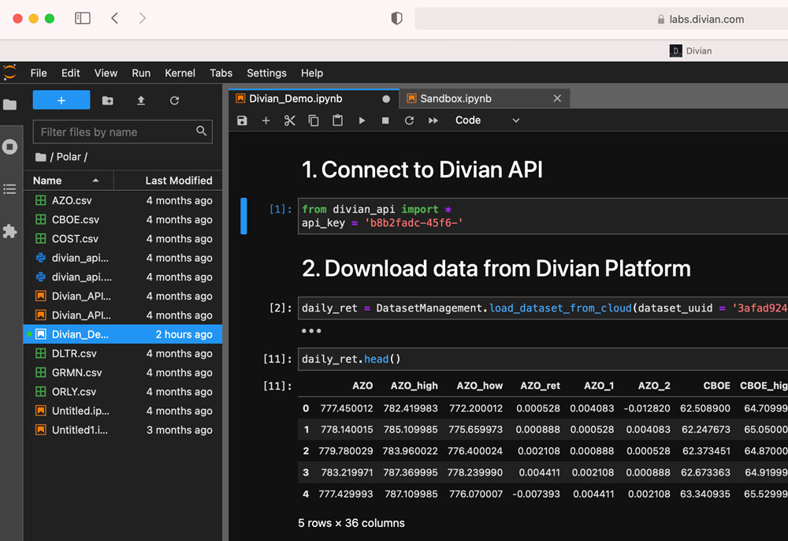Viewport: 788px width, 541px height.
Task: Go back with browser back arrow
Action: click(x=114, y=19)
